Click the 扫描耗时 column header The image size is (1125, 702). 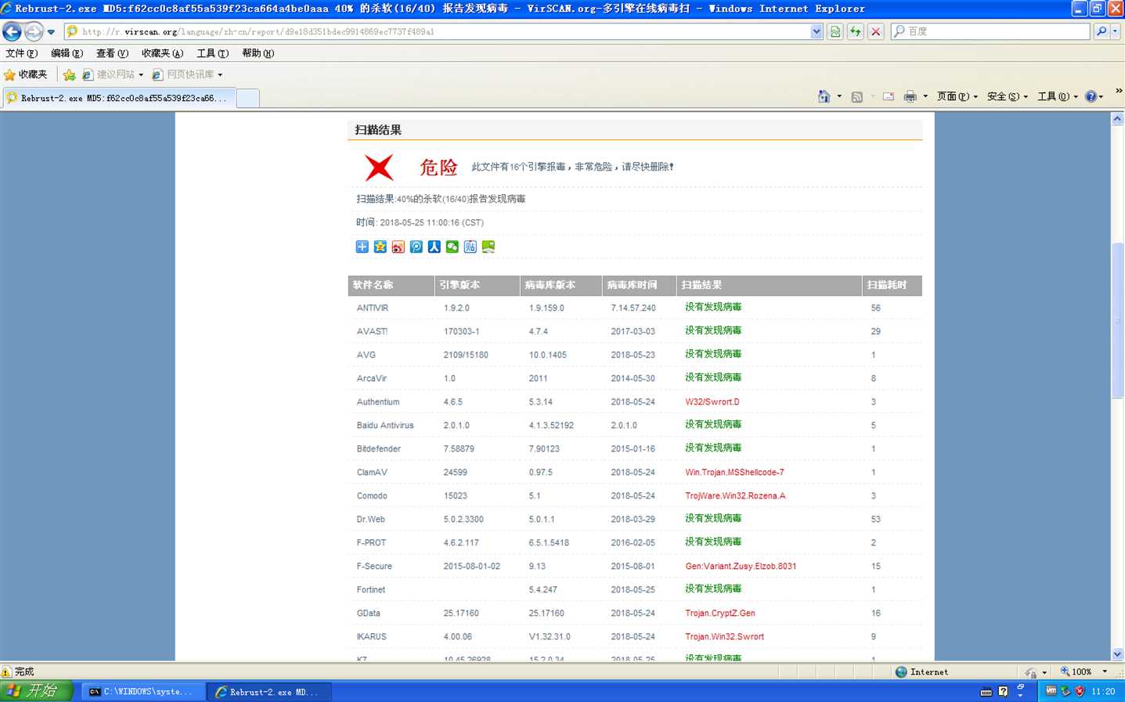point(892,286)
